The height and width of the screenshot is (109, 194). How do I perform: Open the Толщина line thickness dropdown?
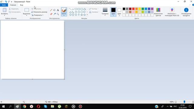tap(105, 12)
